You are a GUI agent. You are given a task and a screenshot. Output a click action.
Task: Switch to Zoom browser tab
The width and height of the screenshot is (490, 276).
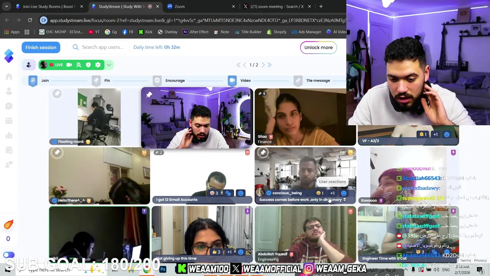pos(201,7)
